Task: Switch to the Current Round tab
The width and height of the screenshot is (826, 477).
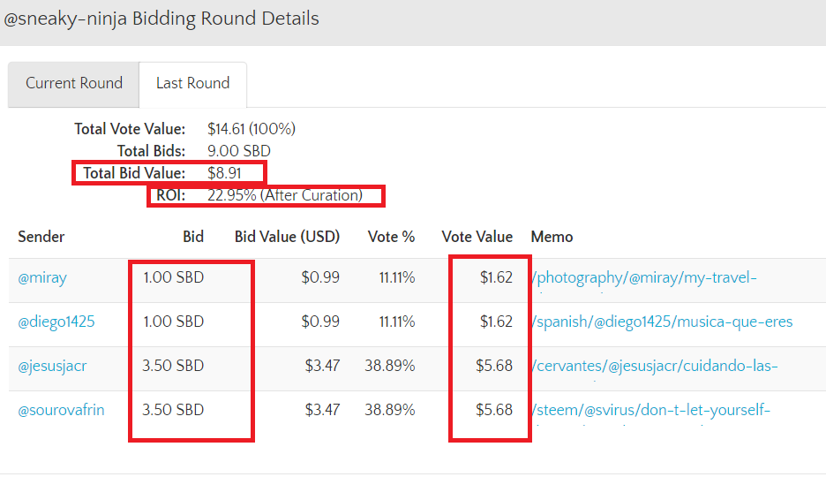Action: pos(74,83)
